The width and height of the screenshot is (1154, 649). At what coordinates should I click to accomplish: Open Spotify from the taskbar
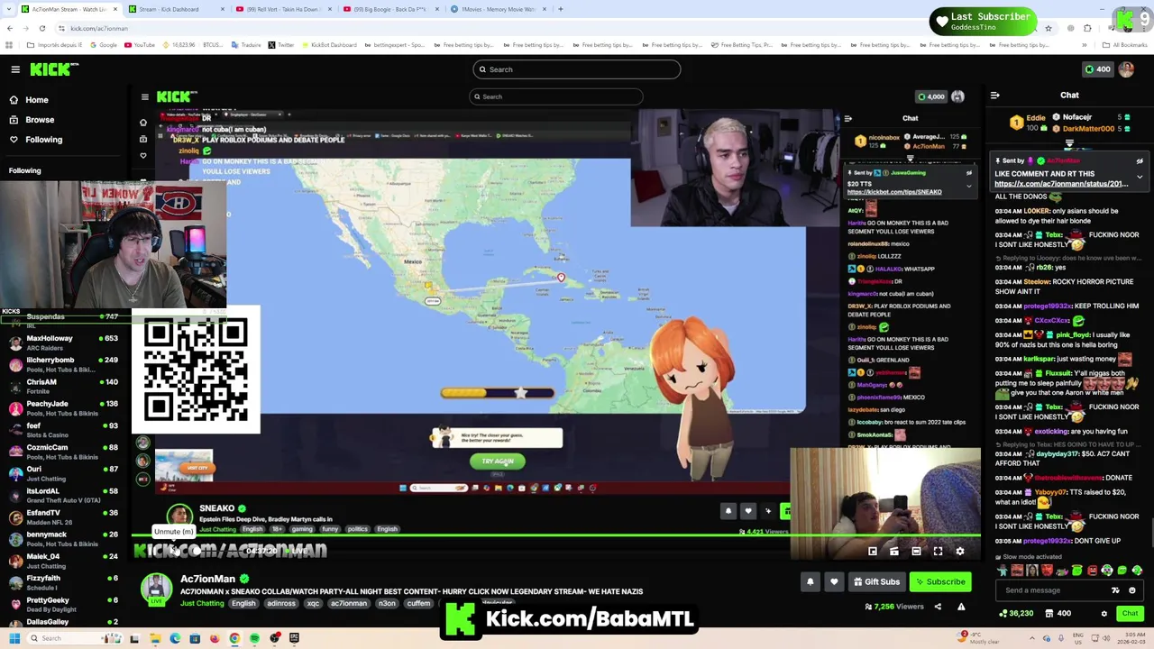click(x=254, y=638)
